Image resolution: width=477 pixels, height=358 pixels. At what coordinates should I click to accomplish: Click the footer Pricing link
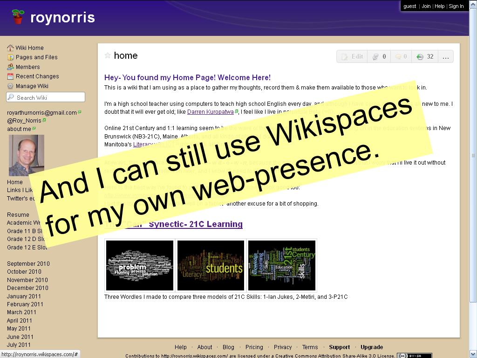tap(254, 347)
